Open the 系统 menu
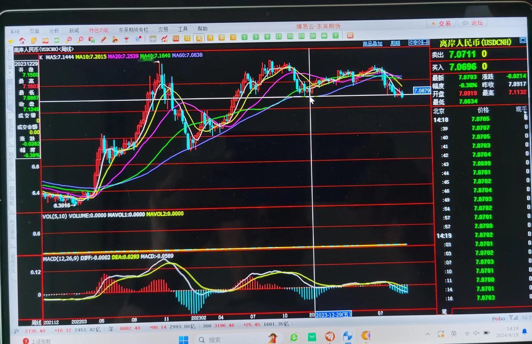The width and height of the screenshot is (532, 344). click(x=15, y=32)
